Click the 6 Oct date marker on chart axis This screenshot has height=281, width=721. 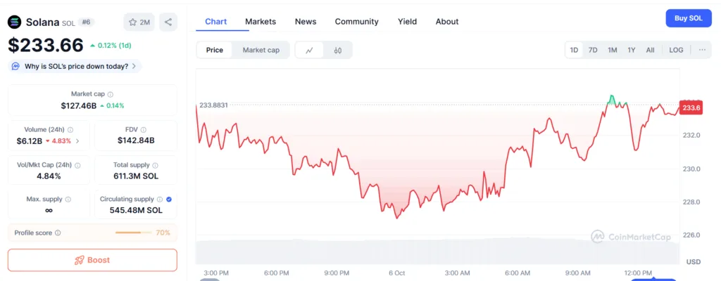pos(396,273)
